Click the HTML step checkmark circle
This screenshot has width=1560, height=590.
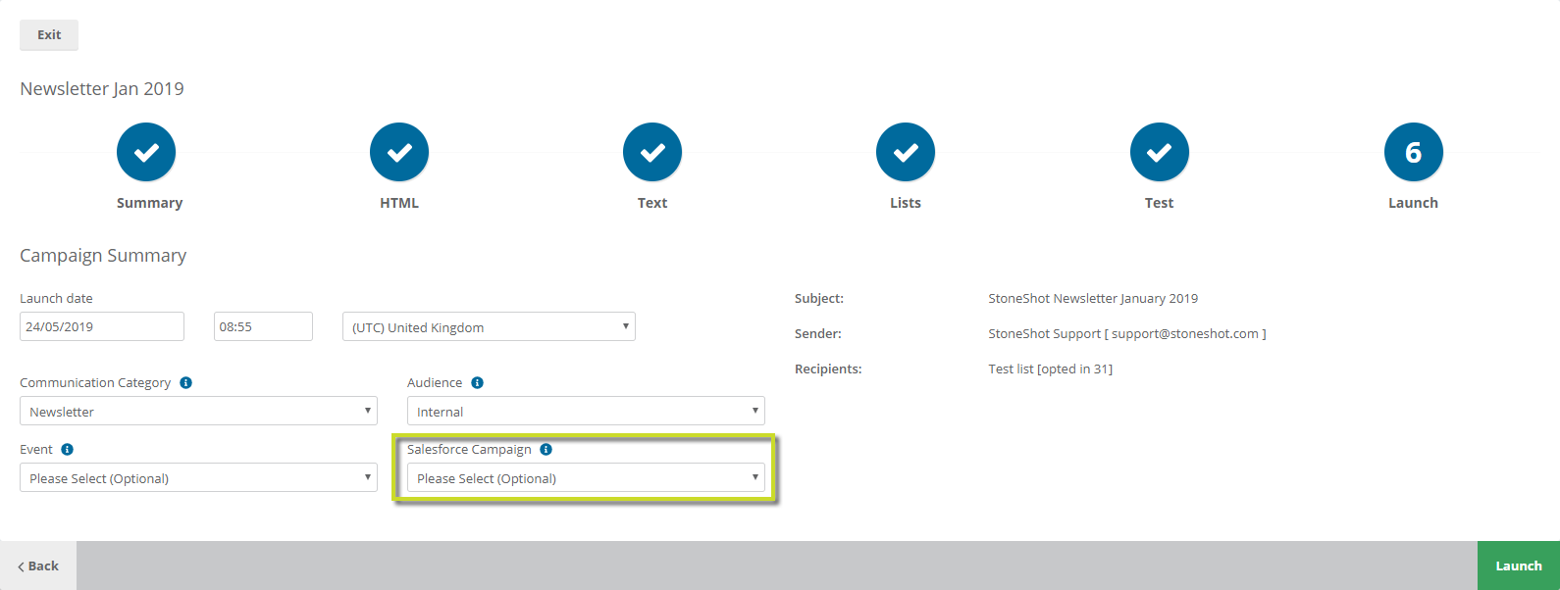coord(399,152)
